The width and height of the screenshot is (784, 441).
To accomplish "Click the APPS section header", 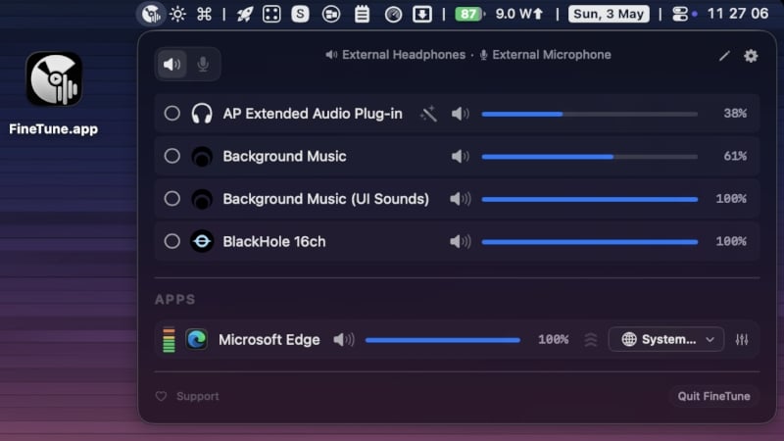I will click(x=175, y=300).
